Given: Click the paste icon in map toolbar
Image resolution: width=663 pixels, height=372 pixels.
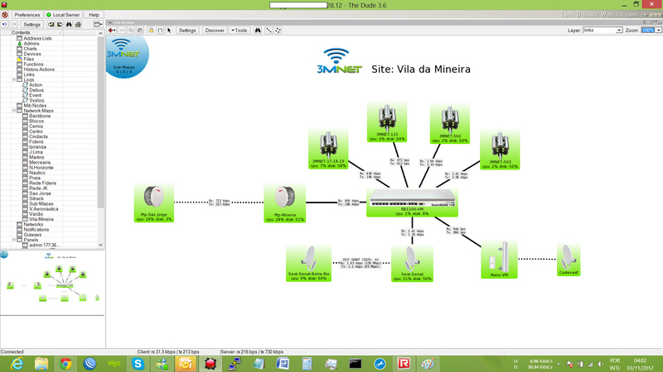Looking at the screenshot, I should pyautogui.click(x=140, y=31).
